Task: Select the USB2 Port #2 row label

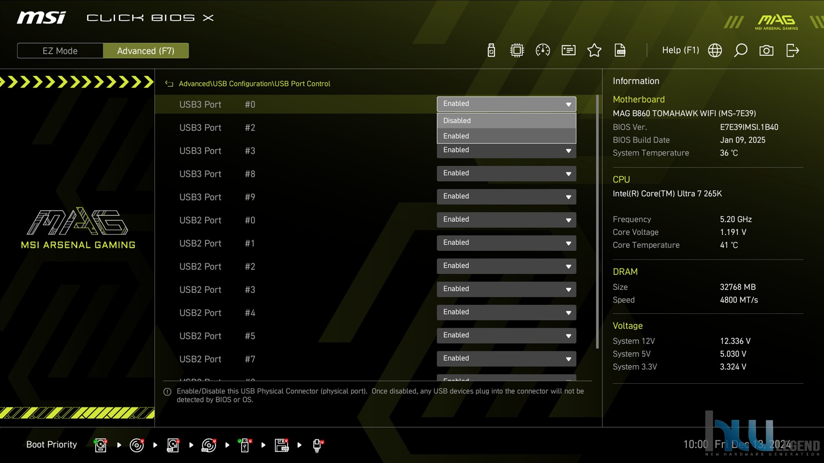Action: (217, 266)
